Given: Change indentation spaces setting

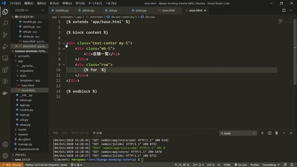Looking at the screenshot, I should [198, 165].
